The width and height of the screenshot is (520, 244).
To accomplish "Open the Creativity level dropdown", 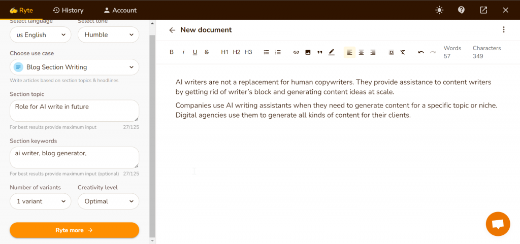I will tap(109, 201).
